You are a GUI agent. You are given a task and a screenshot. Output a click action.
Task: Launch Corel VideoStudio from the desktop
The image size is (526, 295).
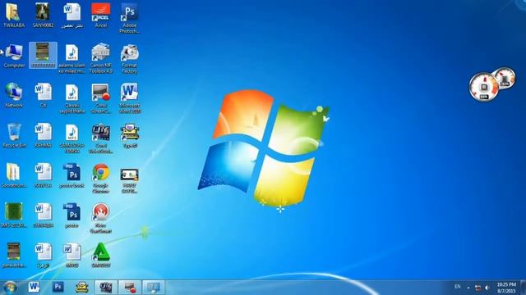(x=100, y=138)
